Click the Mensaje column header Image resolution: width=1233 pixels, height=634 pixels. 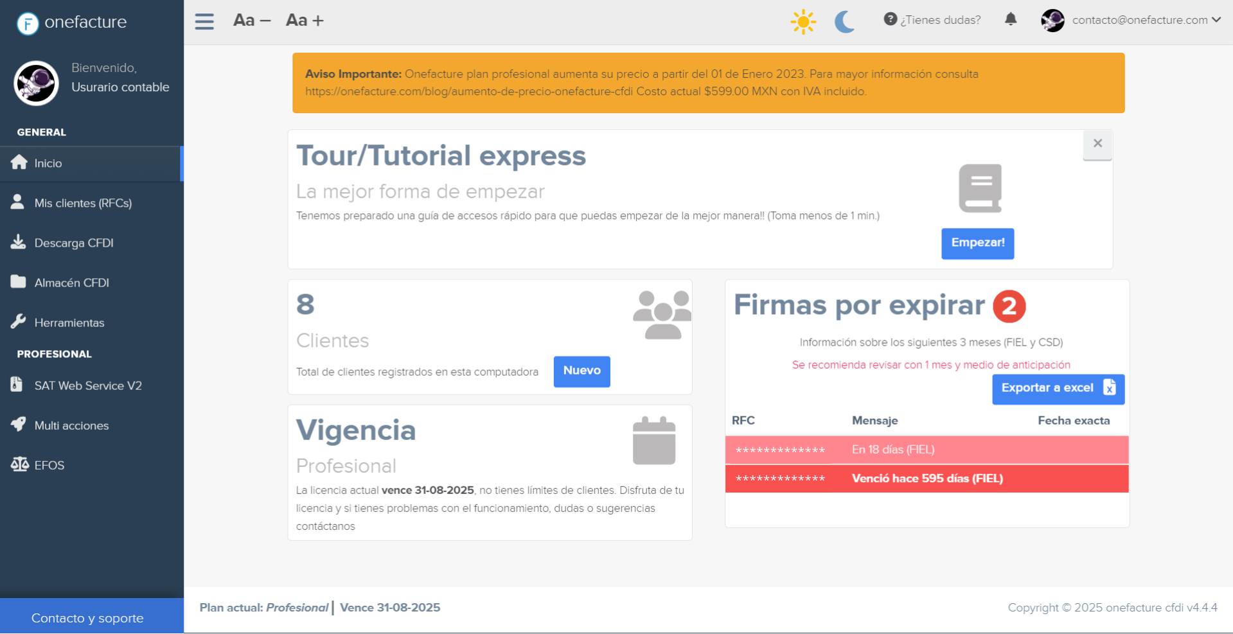tap(875, 421)
